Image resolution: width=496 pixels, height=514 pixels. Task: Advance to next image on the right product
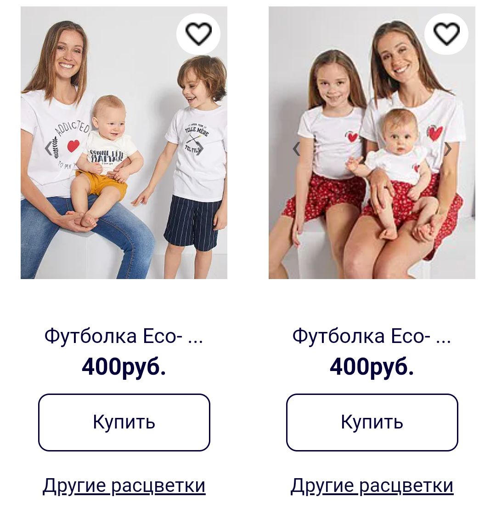(448, 149)
